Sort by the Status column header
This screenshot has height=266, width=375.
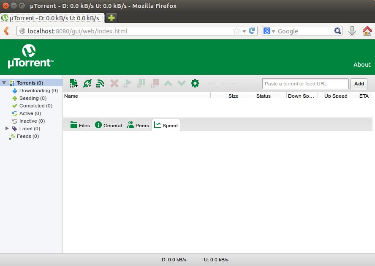pos(264,96)
